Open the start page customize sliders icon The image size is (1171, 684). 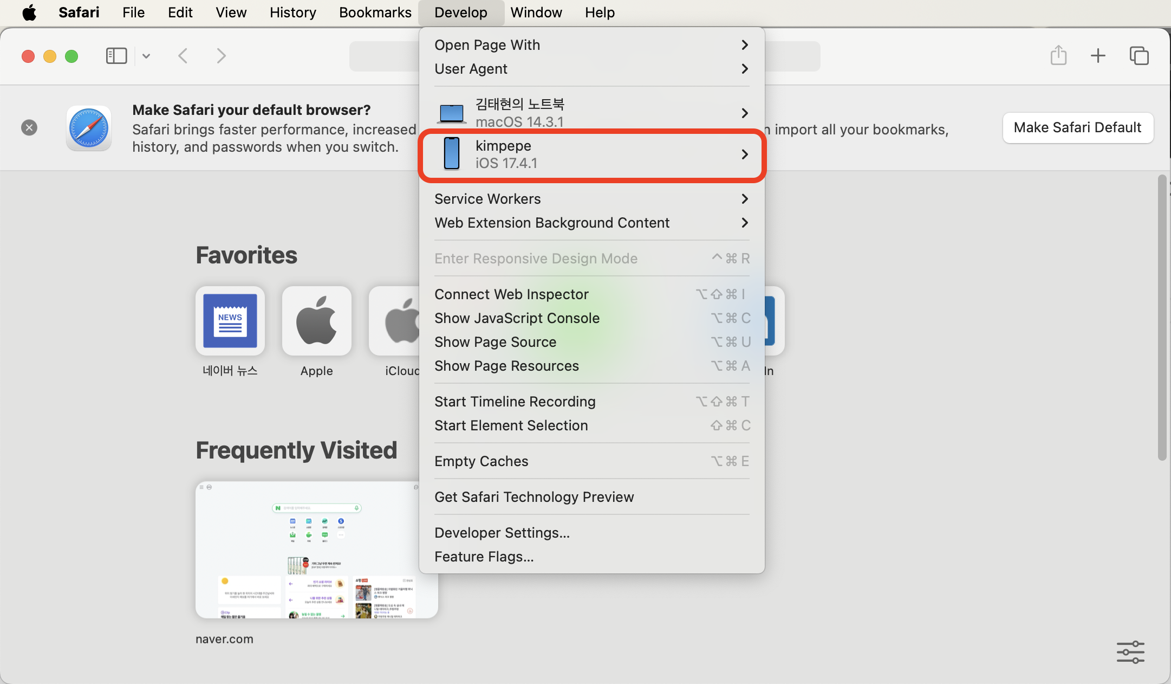(x=1130, y=652)
